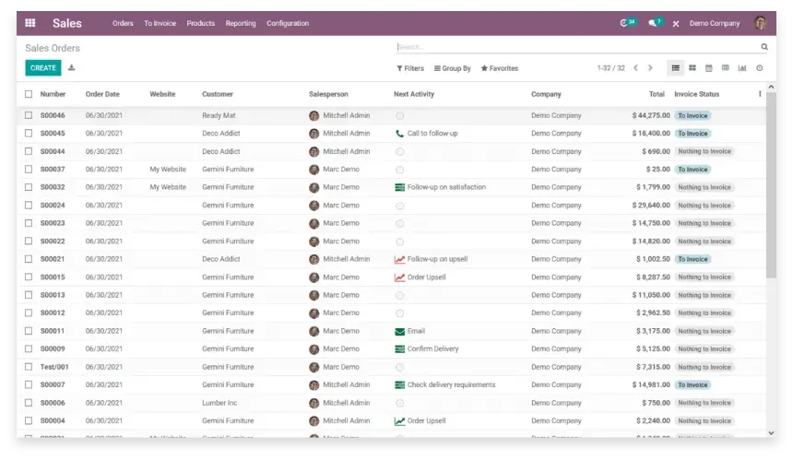The height and width of the screenshot is (460, 793).
Task: Go to next page of records
Action: [650, 68]
